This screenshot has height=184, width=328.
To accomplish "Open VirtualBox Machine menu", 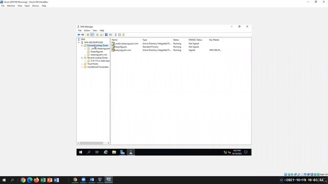I will (11, 6).
